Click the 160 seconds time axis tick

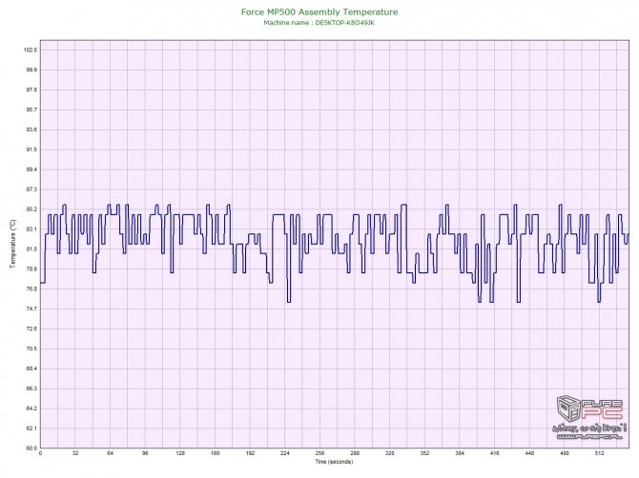point(216,453)
